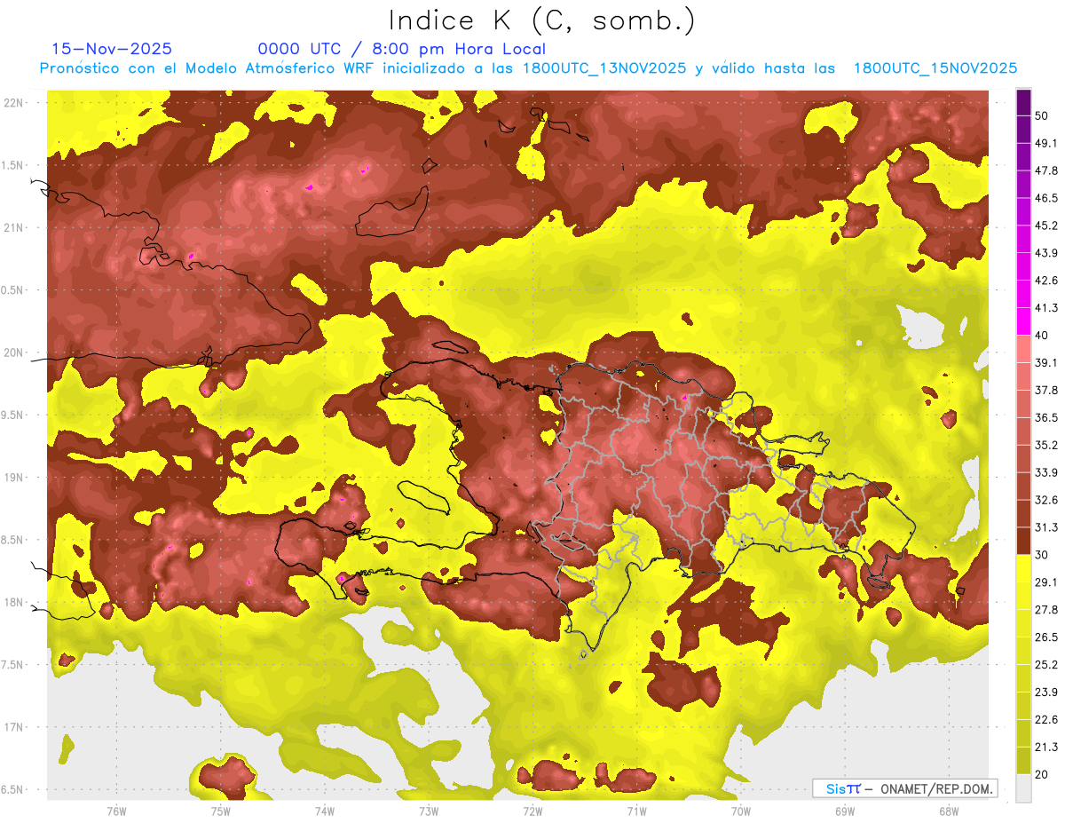Click the color scale value 45.2

point(1045,226)
